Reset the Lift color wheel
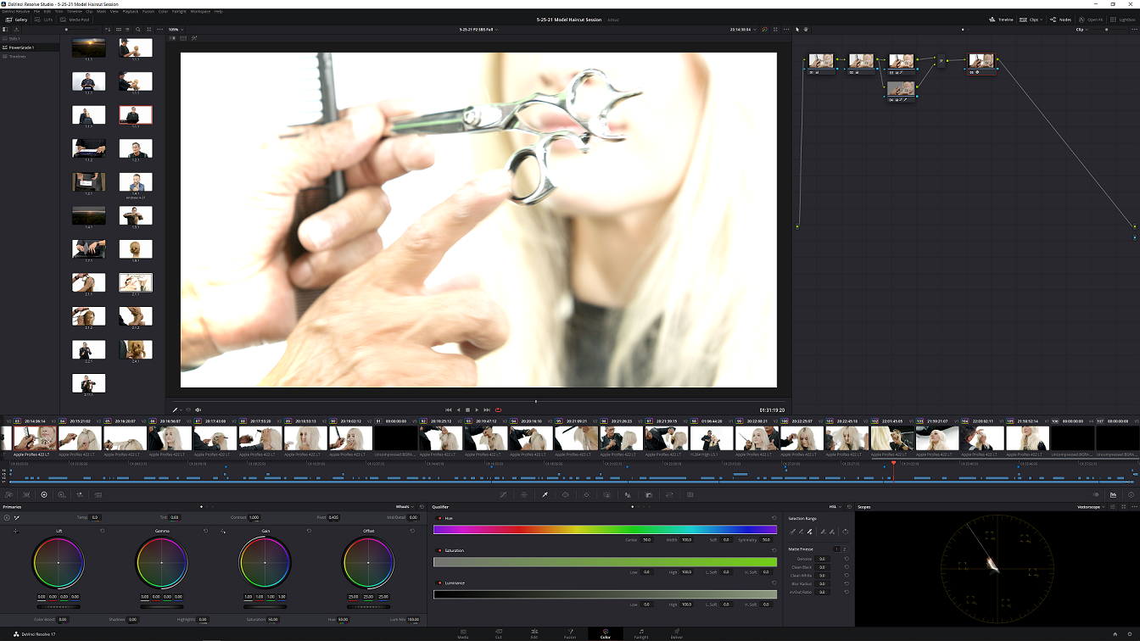This screenshot has height=641, width=1140. point(102,531)
